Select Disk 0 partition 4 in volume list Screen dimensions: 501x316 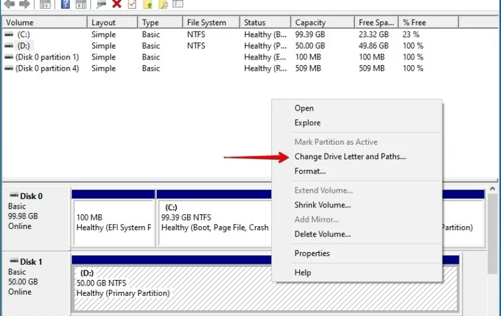(47, 68)
